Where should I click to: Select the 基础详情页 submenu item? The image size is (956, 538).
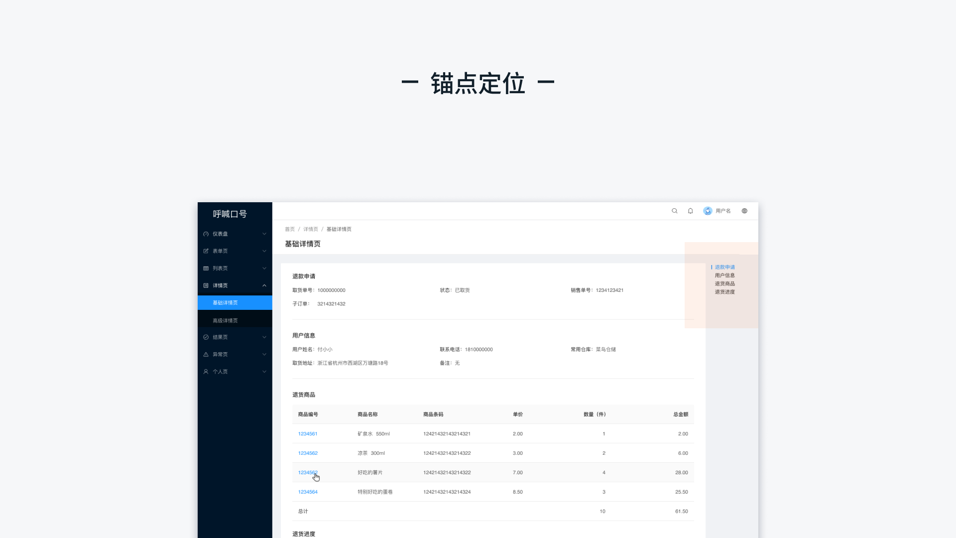(225, 303)
